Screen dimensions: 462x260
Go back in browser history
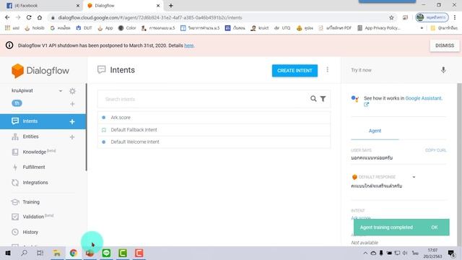point(7,17)
